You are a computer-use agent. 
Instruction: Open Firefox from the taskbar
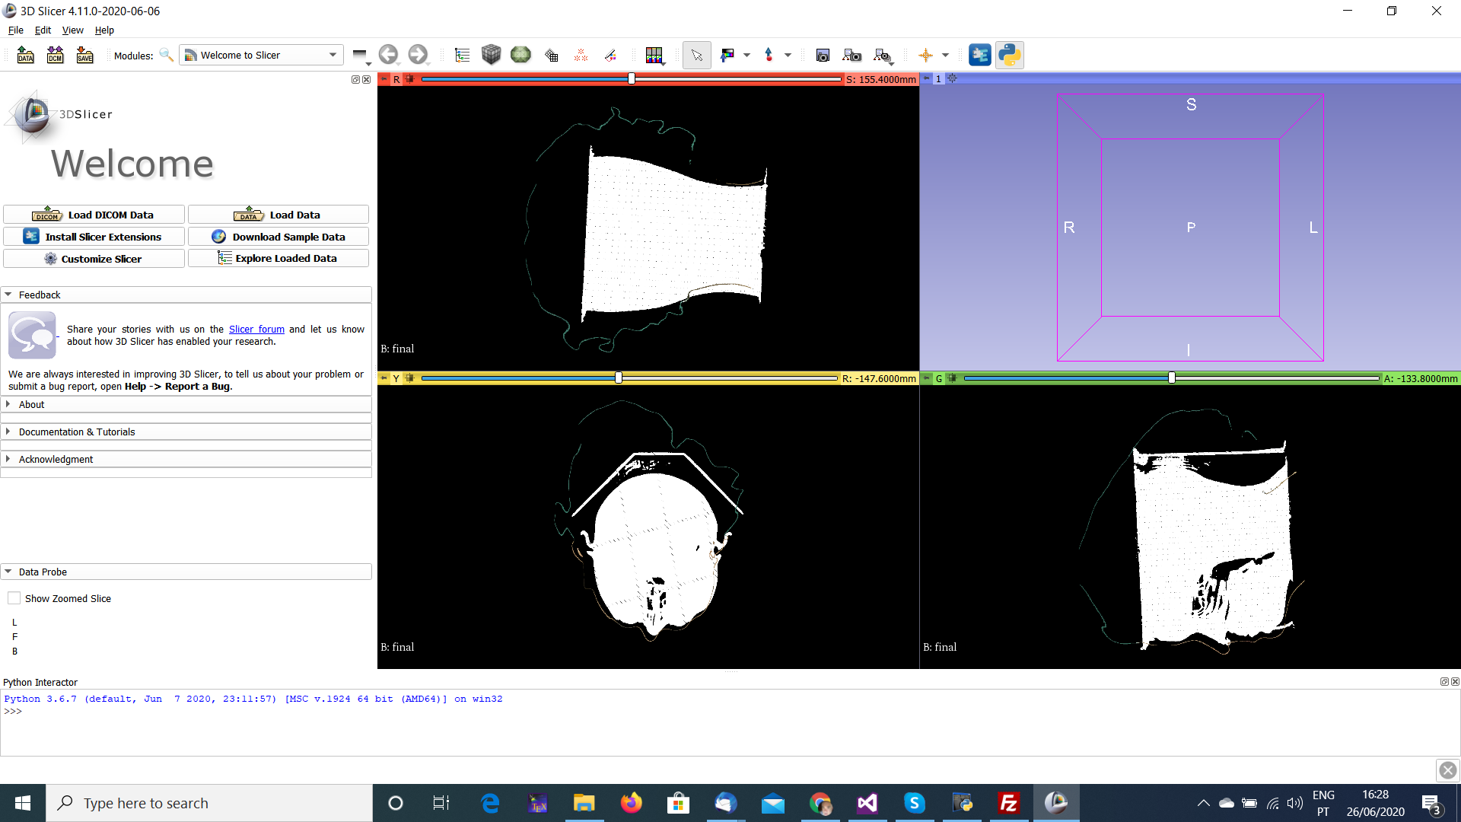click(x=631, y=803)
